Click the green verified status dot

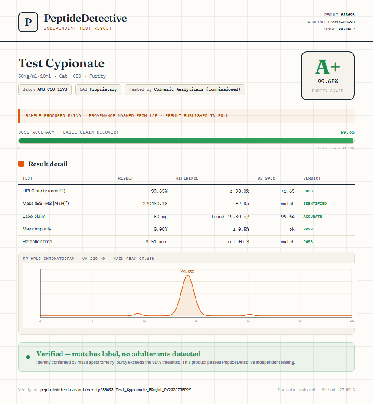point(28,357)
